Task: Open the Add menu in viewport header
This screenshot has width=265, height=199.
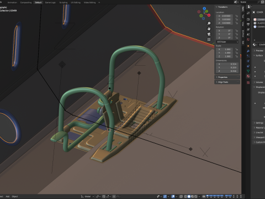Action: pyautogui.click(x=8, y=196)
